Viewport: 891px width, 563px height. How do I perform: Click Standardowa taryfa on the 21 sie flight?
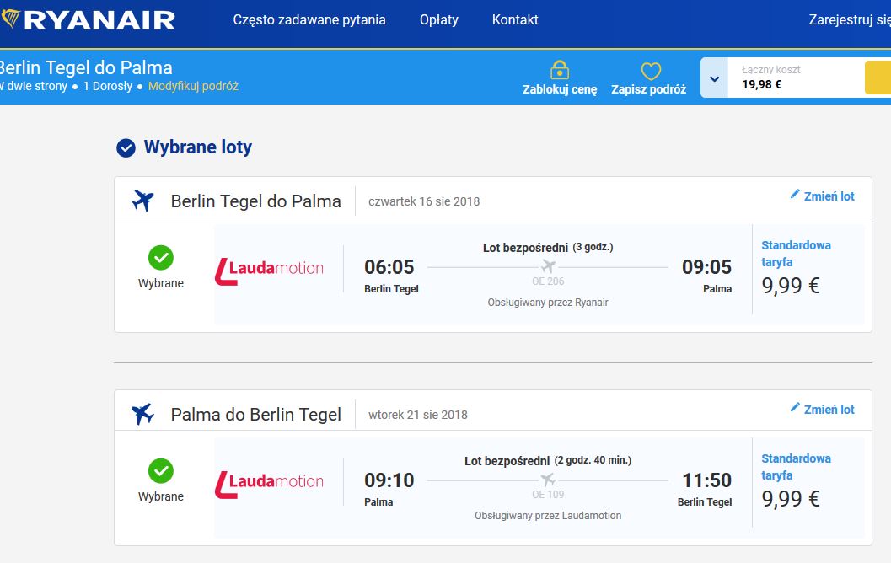tap(796, 466)
